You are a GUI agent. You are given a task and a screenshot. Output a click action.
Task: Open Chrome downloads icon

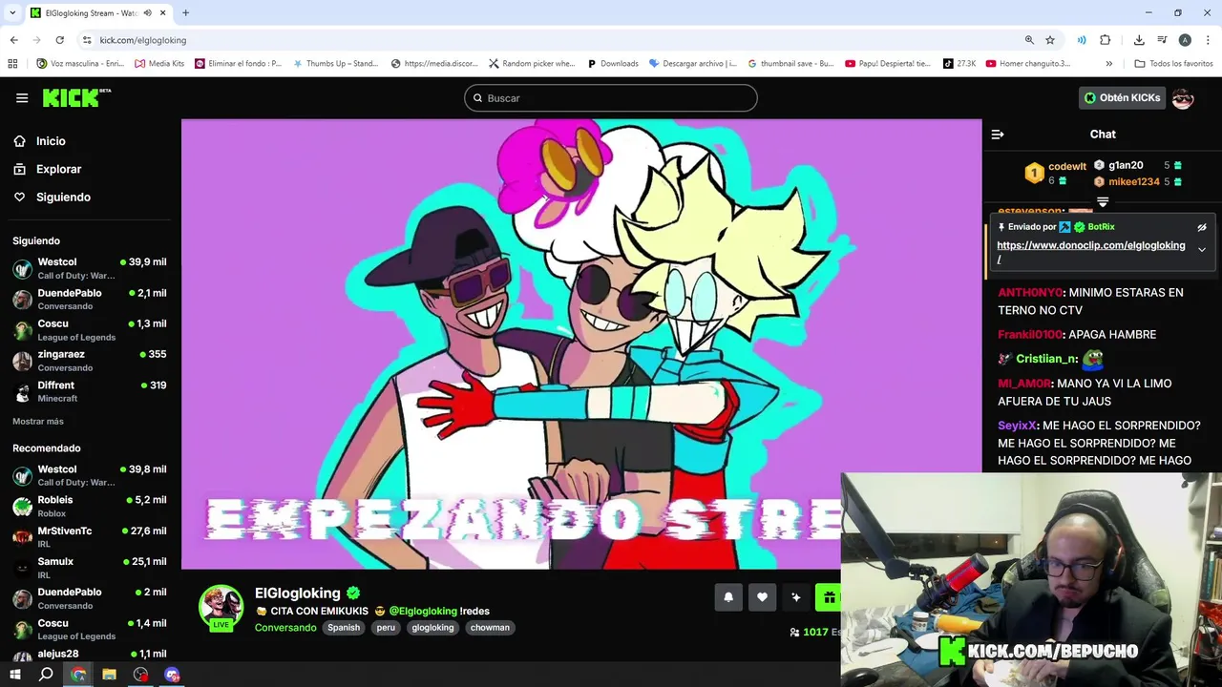click(1139, 40)
